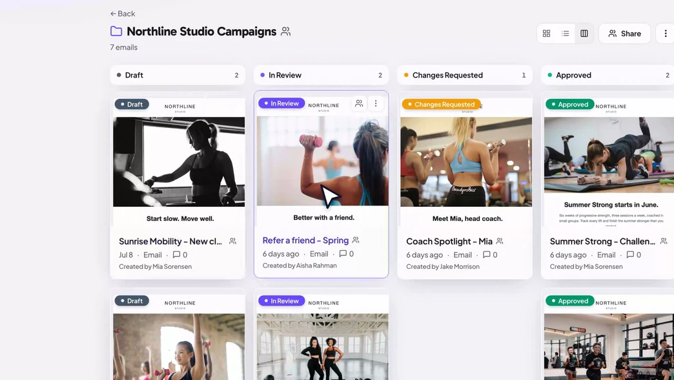Image resolution: width=674 pixels, height=380 pixels.
Task: Open Coach Spotlight – Mia title
Action: pyautogui.click(x=449, y=242)
